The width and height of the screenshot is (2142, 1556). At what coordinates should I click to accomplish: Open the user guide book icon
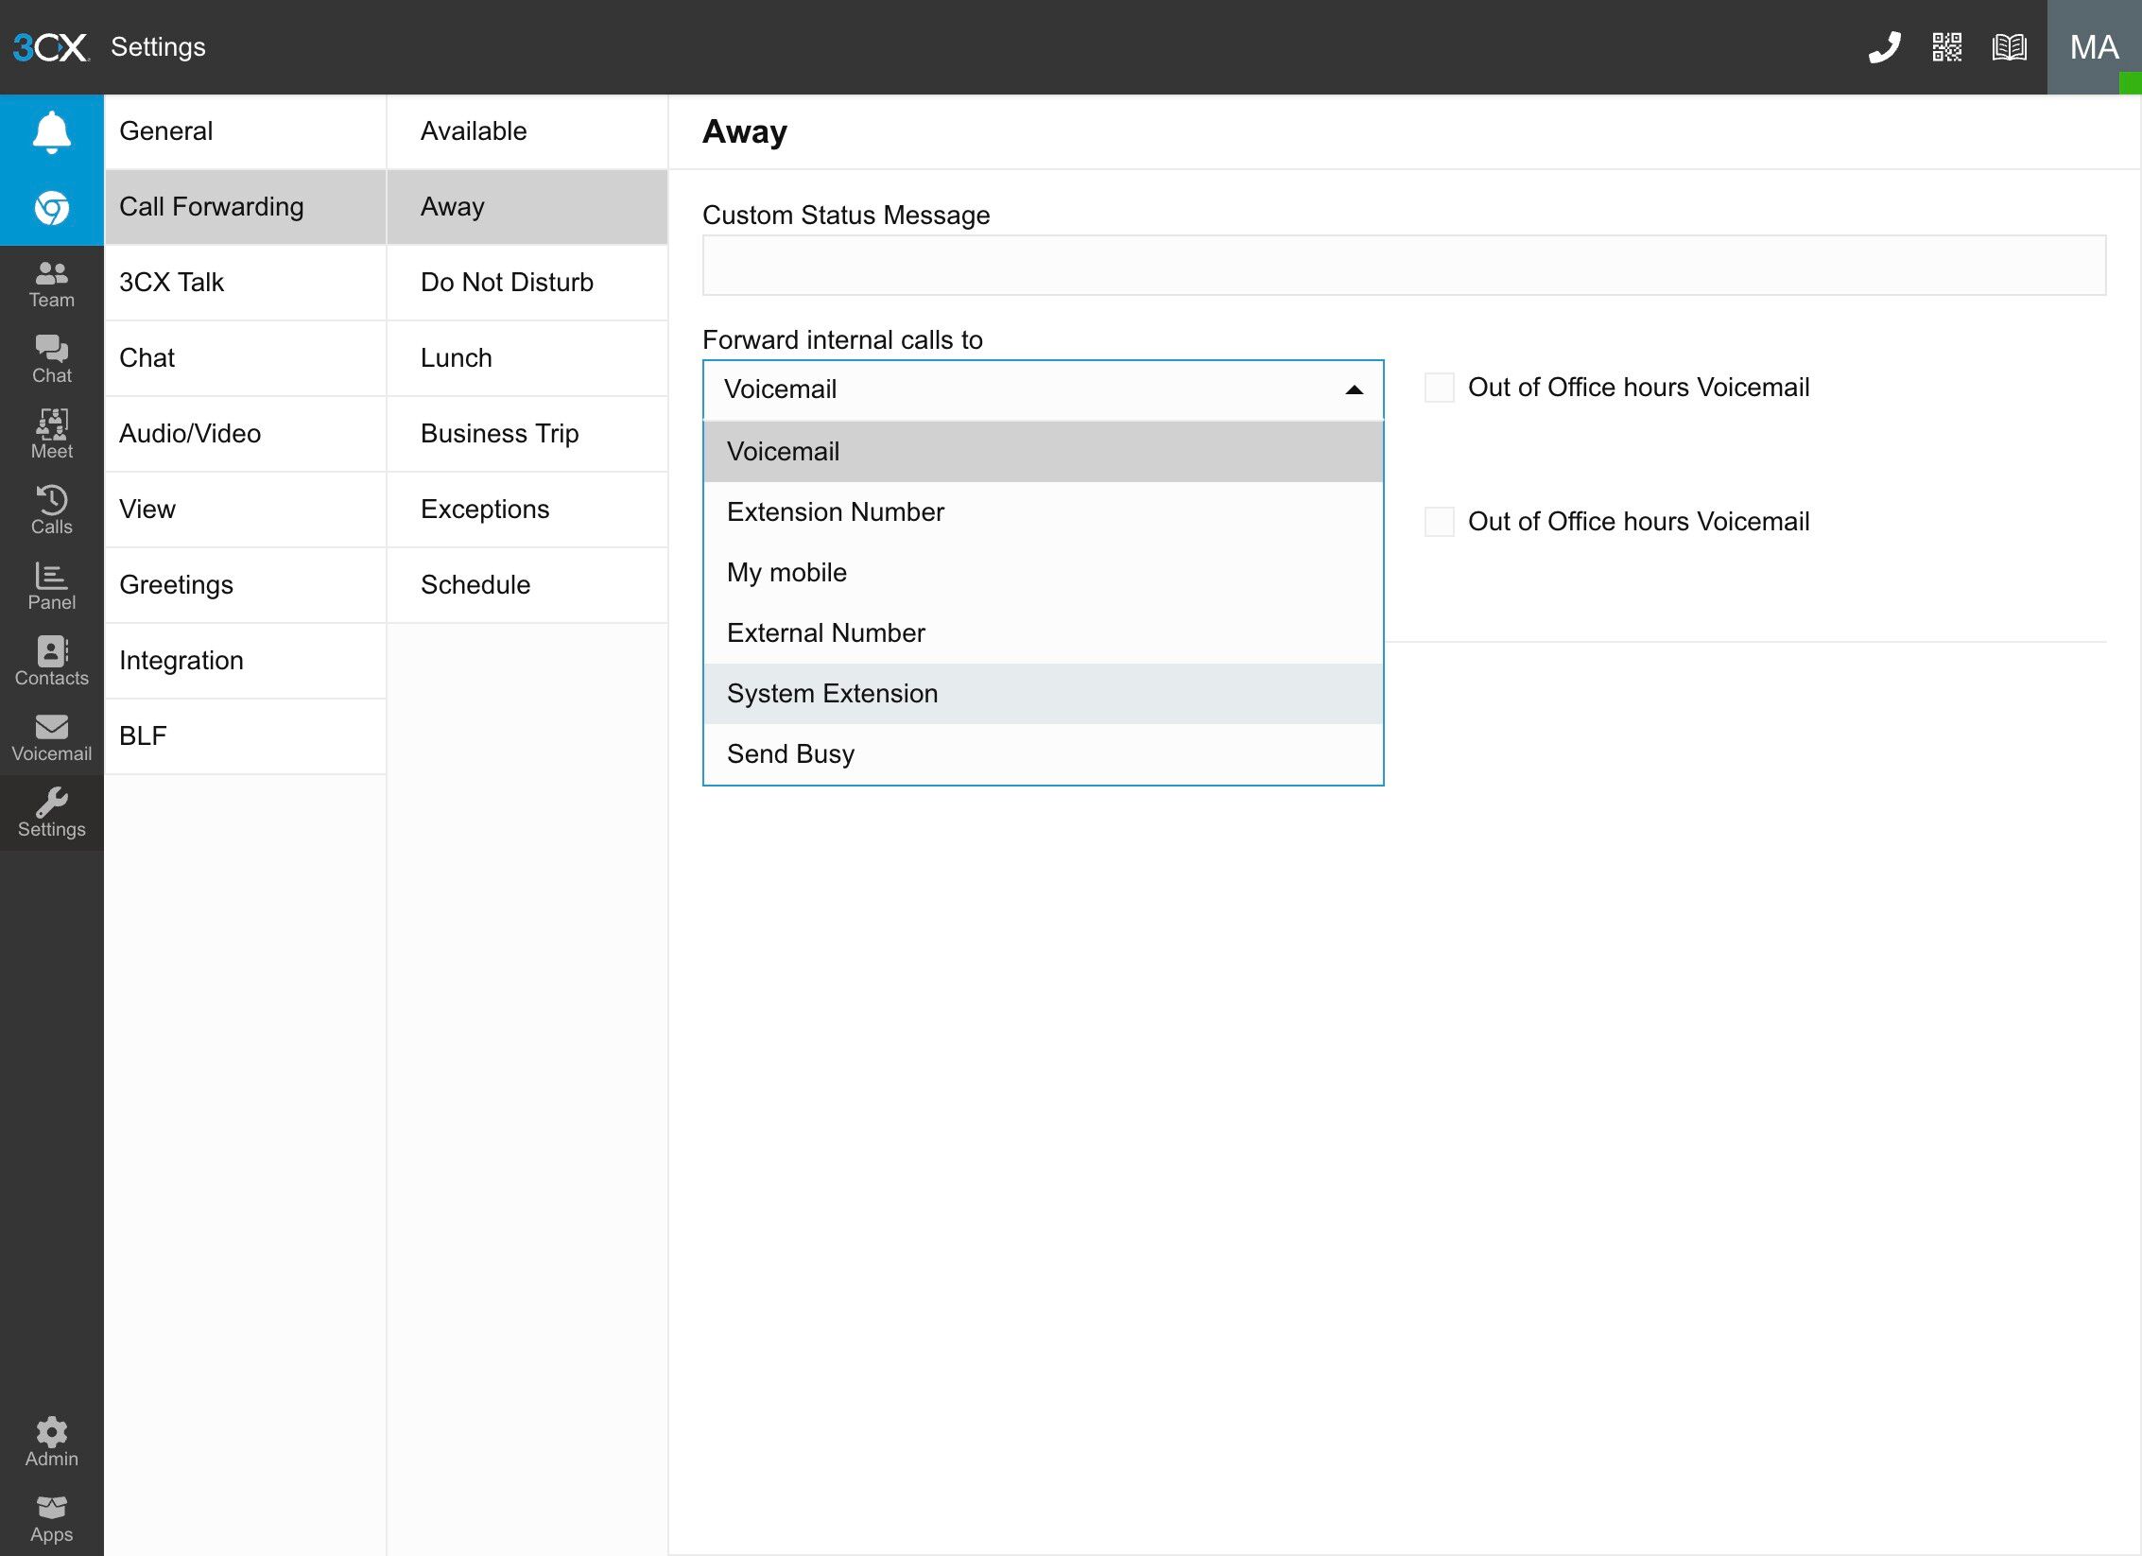(x=2009, y=46)
